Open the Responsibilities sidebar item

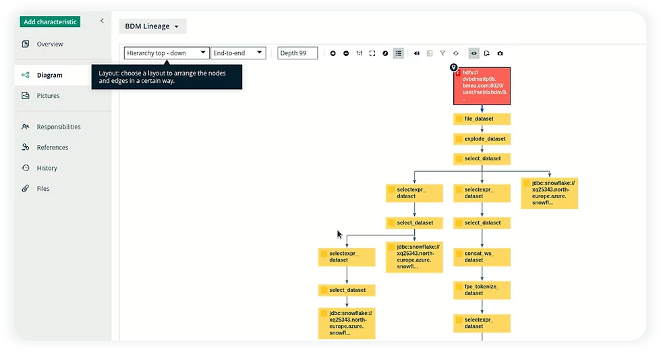click(x=63, y=127)
